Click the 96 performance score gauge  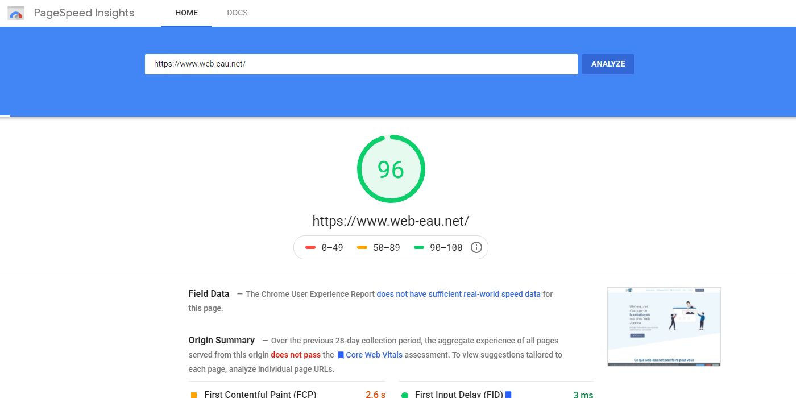[391, 169]
